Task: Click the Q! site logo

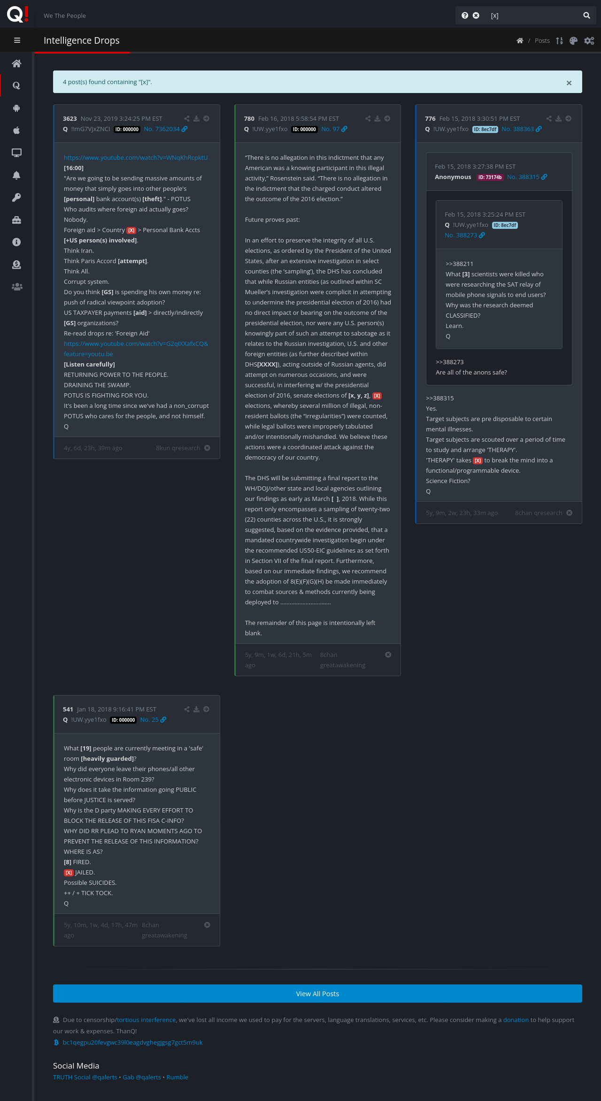Action: pyautogui.click(x=18, y=14)
